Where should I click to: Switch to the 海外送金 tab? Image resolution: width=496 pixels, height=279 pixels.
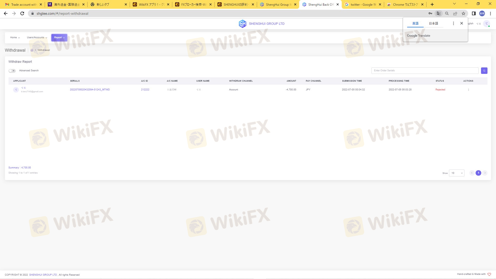(x=66, y=4)
